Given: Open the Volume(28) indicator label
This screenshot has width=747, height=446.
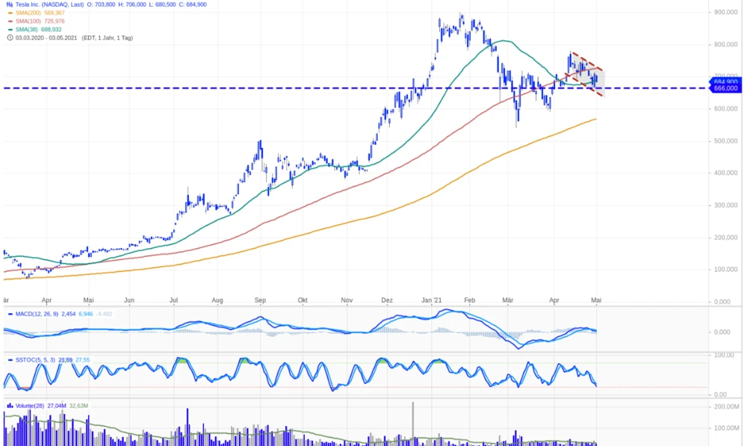Looking at the screenshot, I should 30,406.
